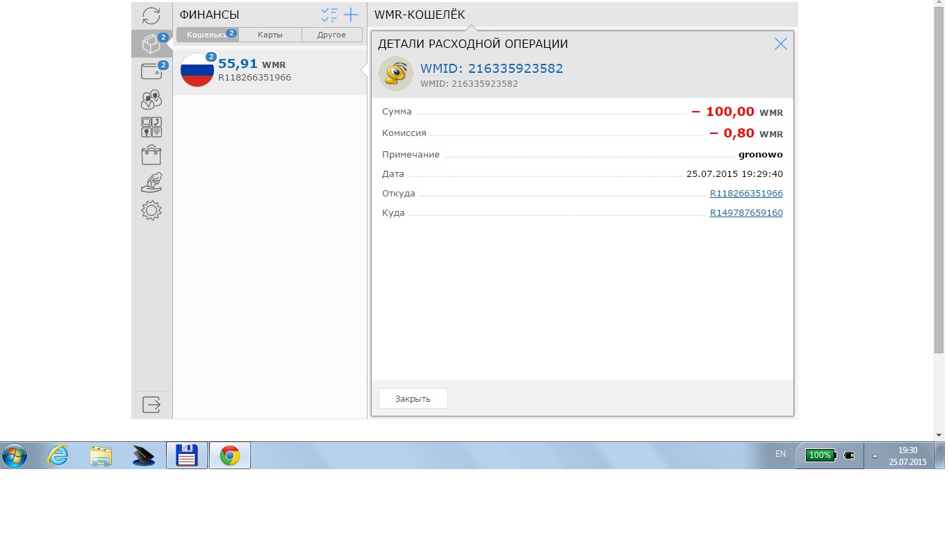Click the small gray WMID: 216335923582 subtitle
This screenshot has height=533, width=949.
[x=469, y=84]
